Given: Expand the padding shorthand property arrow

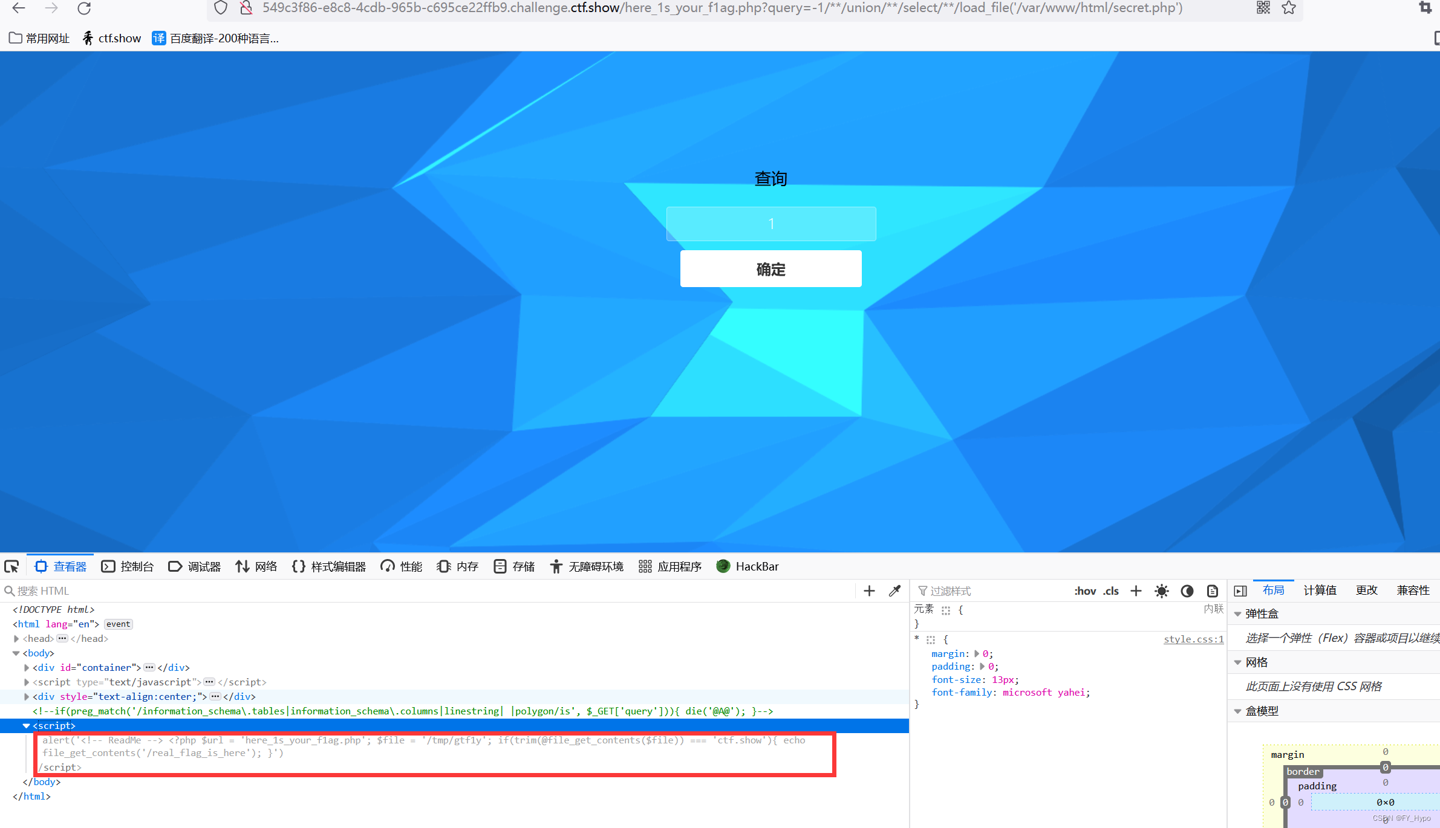Looking at the screenshot, I should (x=982, y=667).
